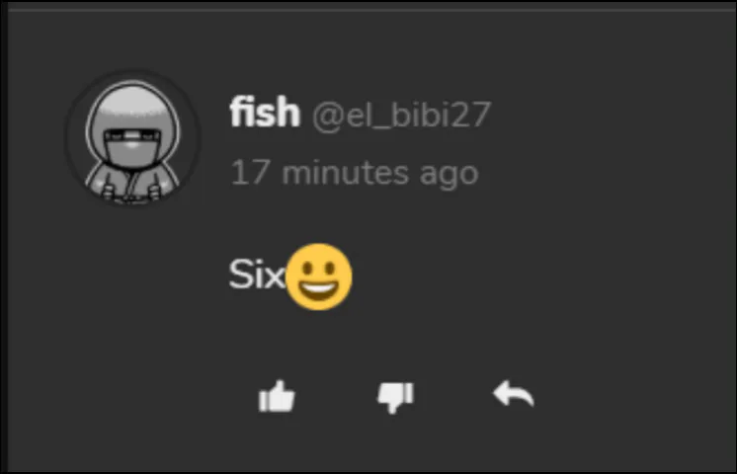
Task: Tap the thumbs-up icon below the comment
Action: coord(277,397)
